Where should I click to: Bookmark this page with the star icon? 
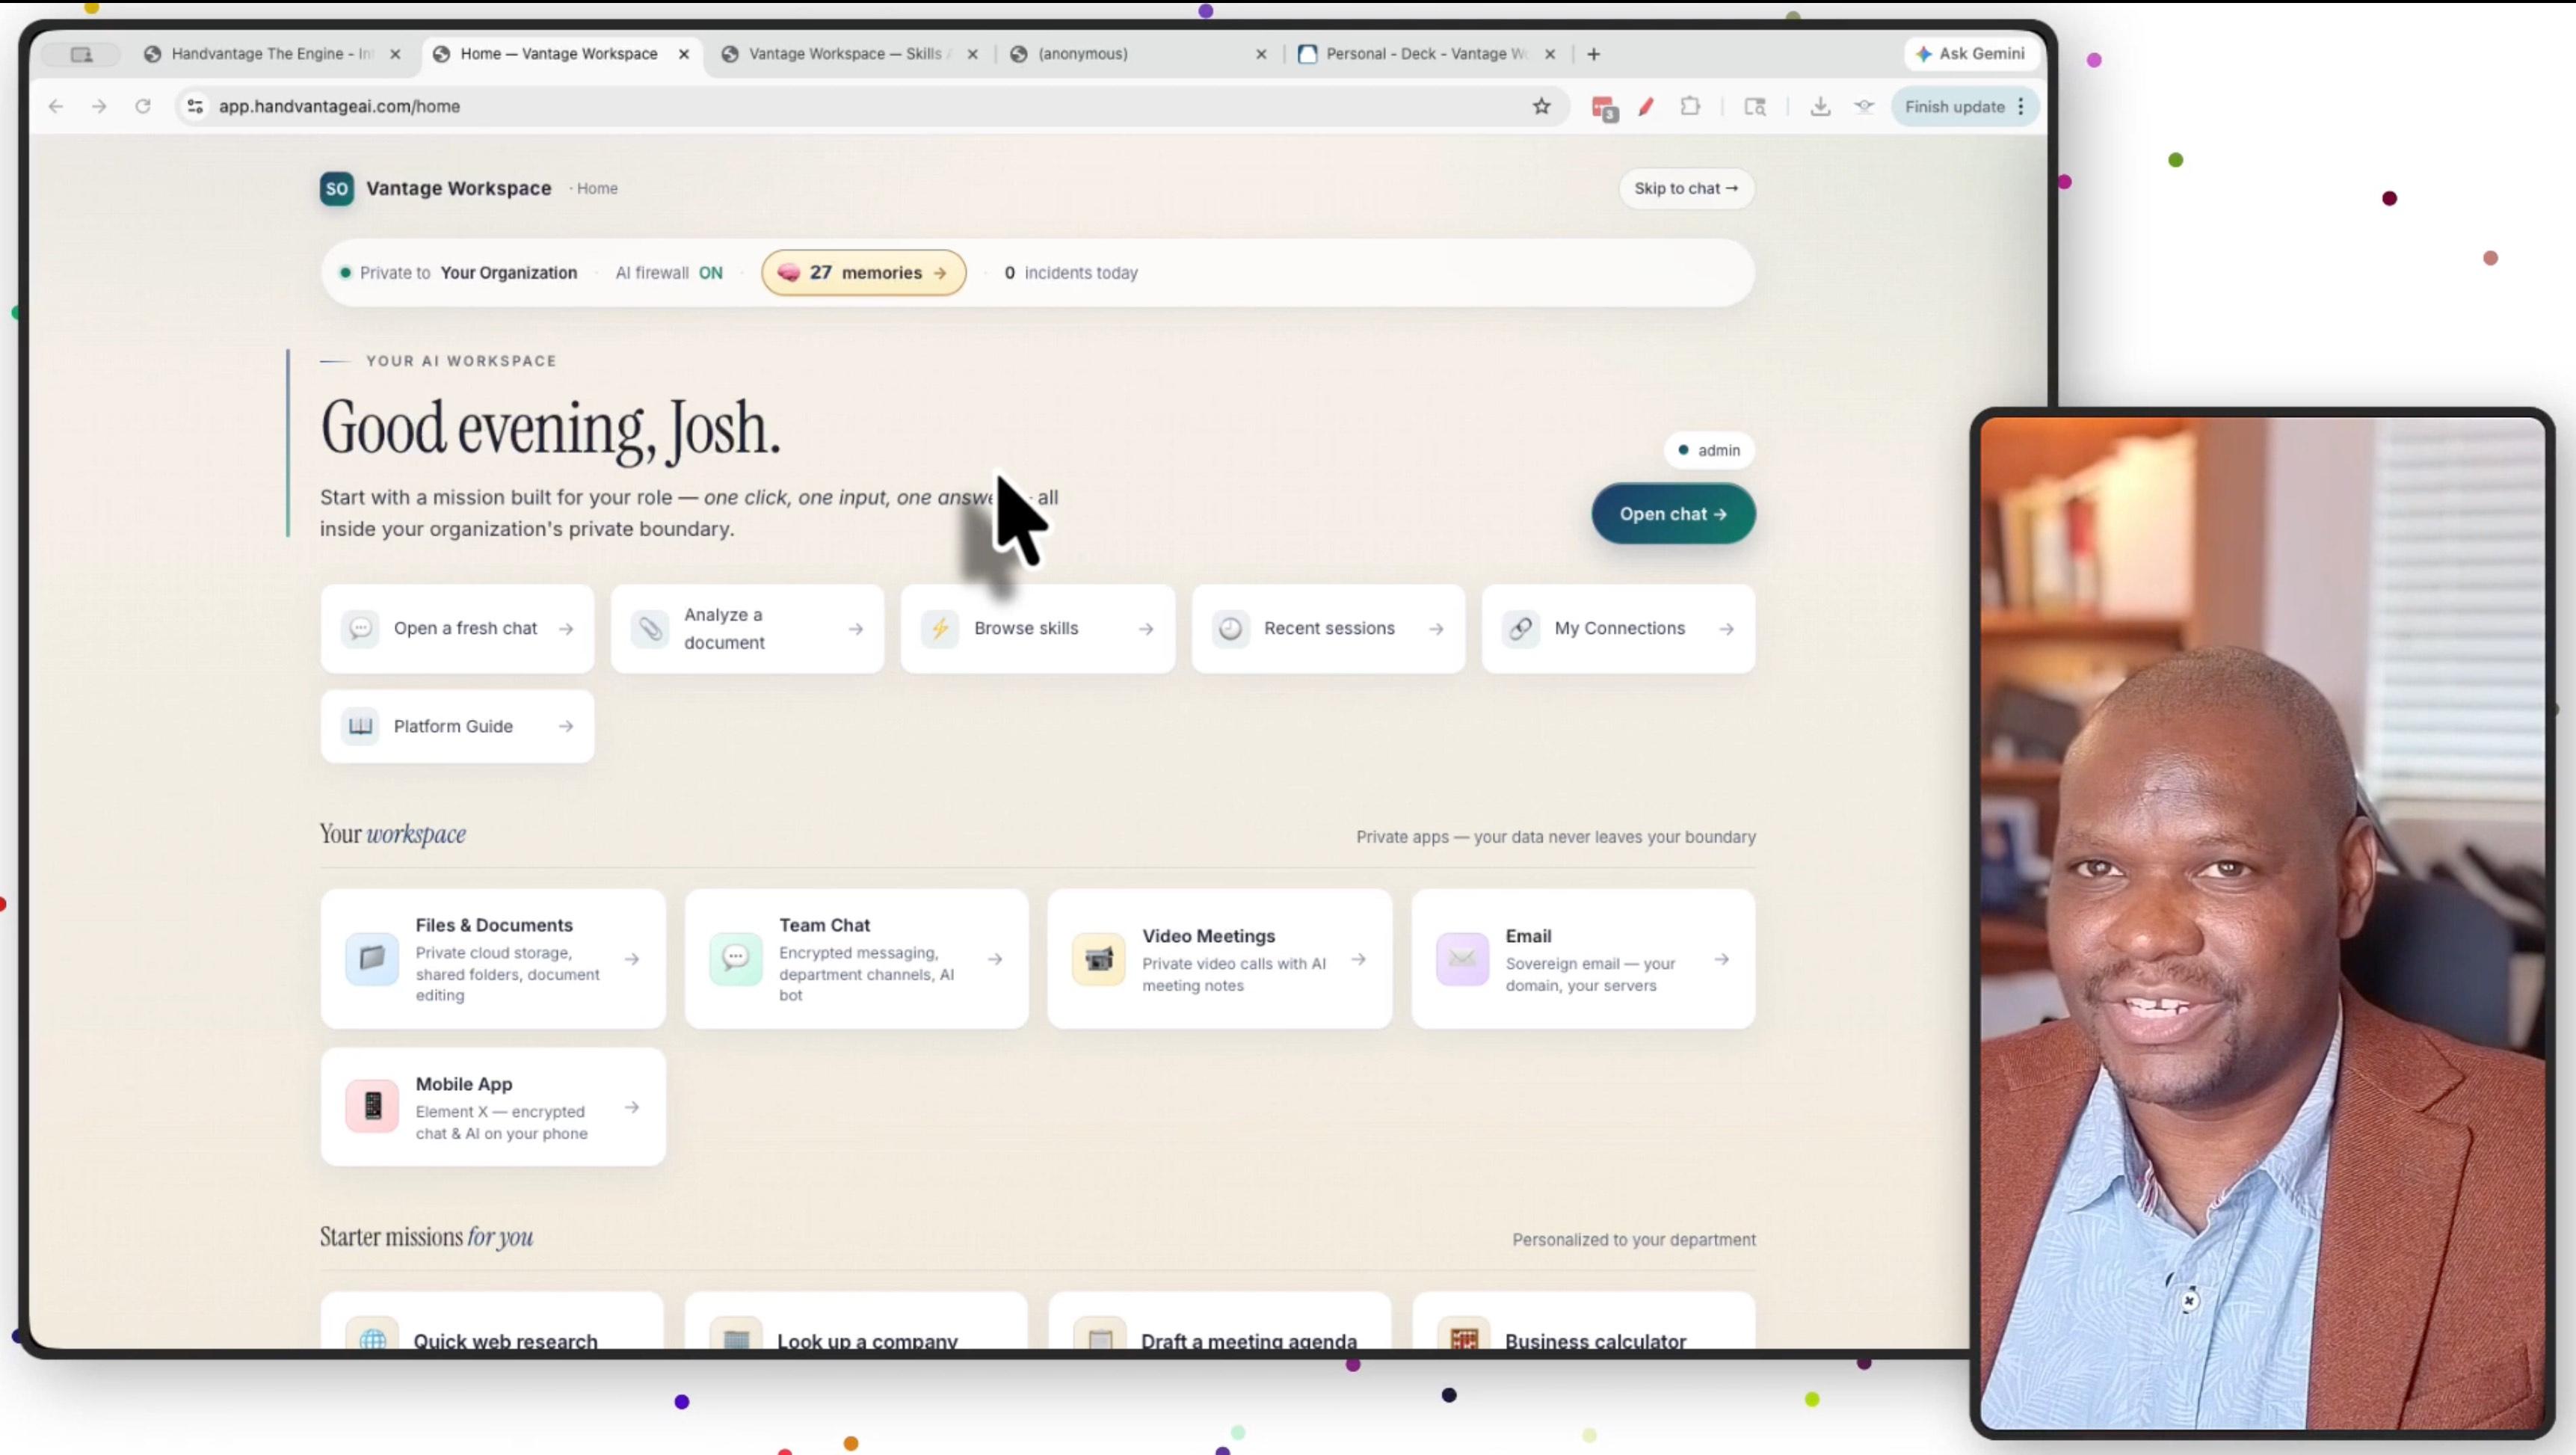coord(1541,106)
